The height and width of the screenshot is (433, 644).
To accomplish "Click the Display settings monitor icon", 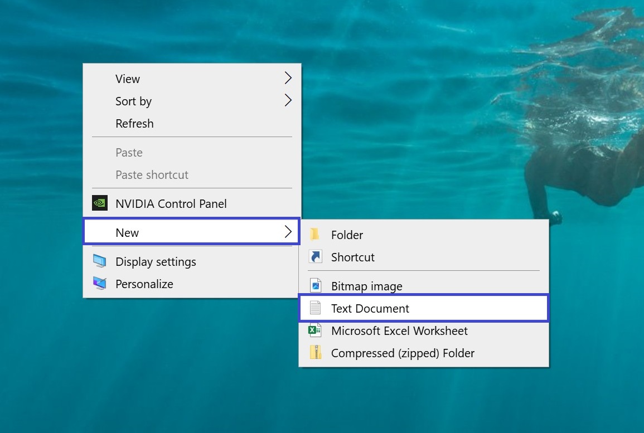I will 99,261.
